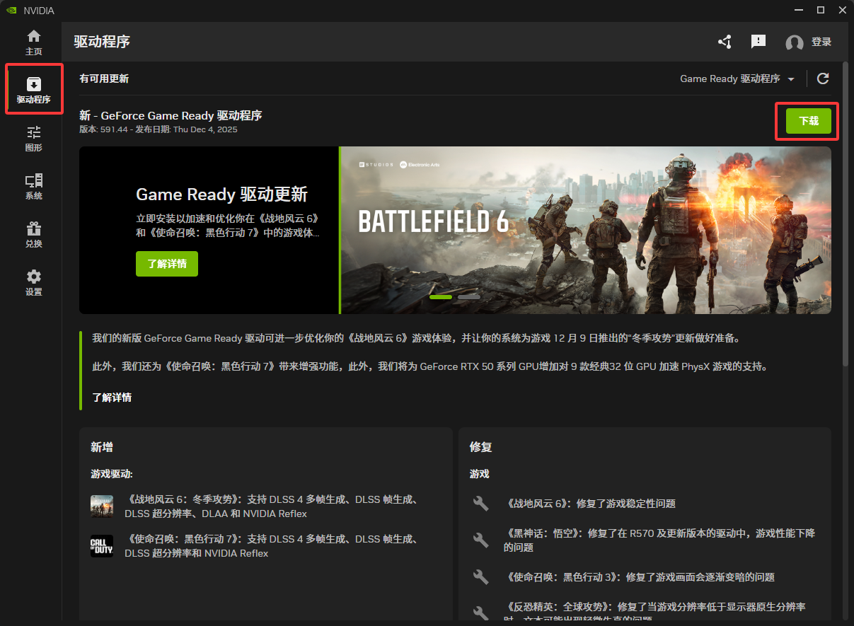854x626 pixels.
Task: Select the first carousel slide indicator
Action: pyautogui.click(x=441, y=297)
